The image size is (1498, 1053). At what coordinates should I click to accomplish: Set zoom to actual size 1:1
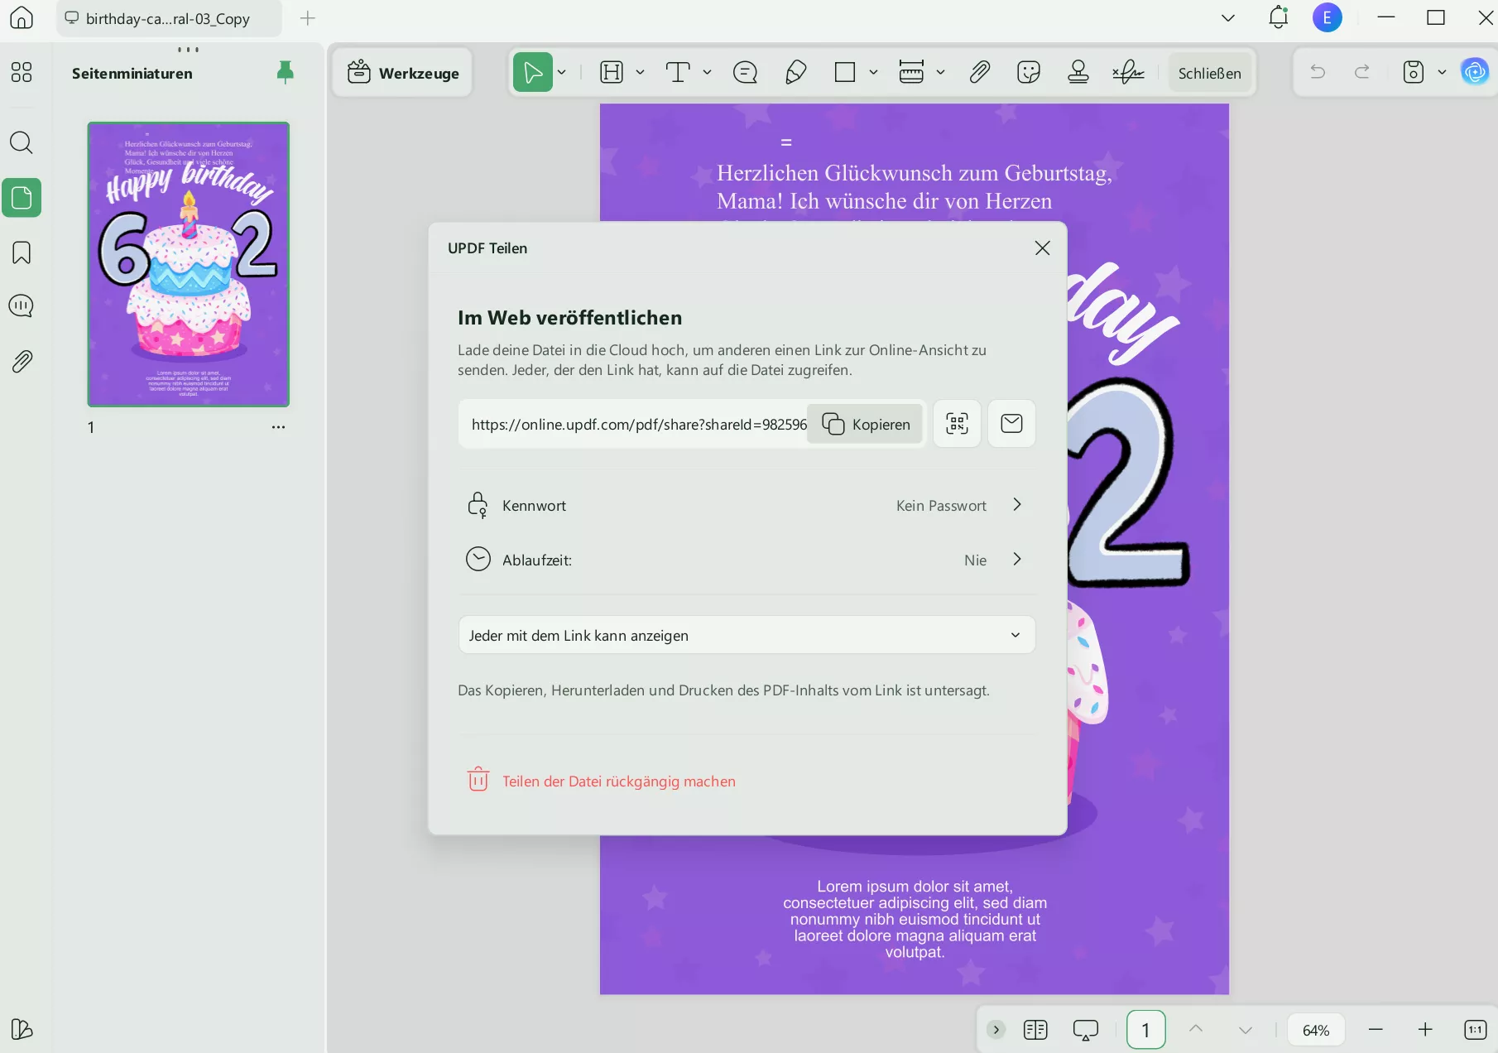pyautogui.click(x=1476, y=1030)
